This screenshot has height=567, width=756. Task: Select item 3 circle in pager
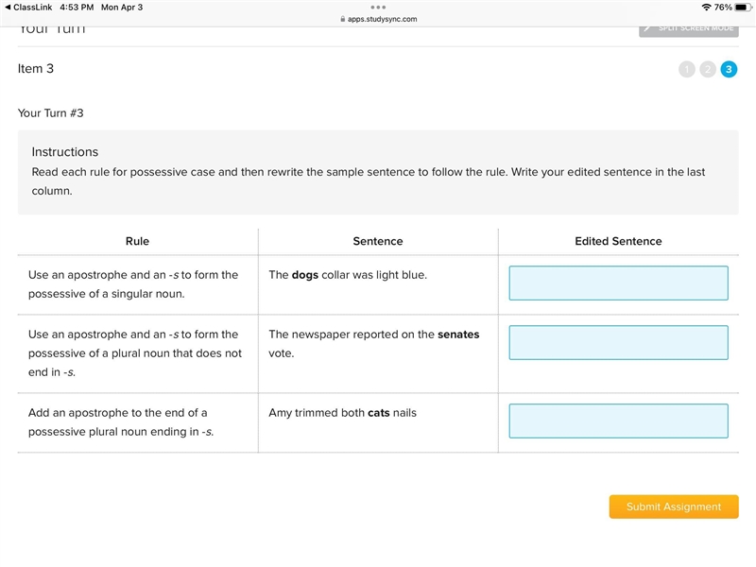[x=729, y=69]
